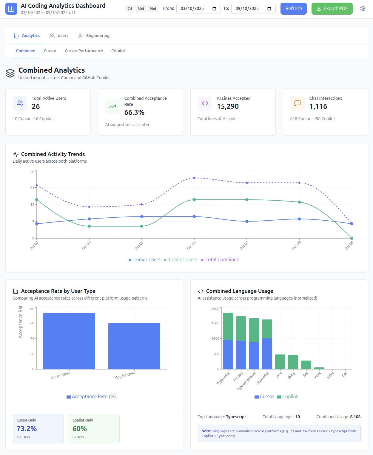This screenshot has height=455, width=373.
Task: Open calendar picker in To date field
Action: pyautogui.click(x=269, y=9)
